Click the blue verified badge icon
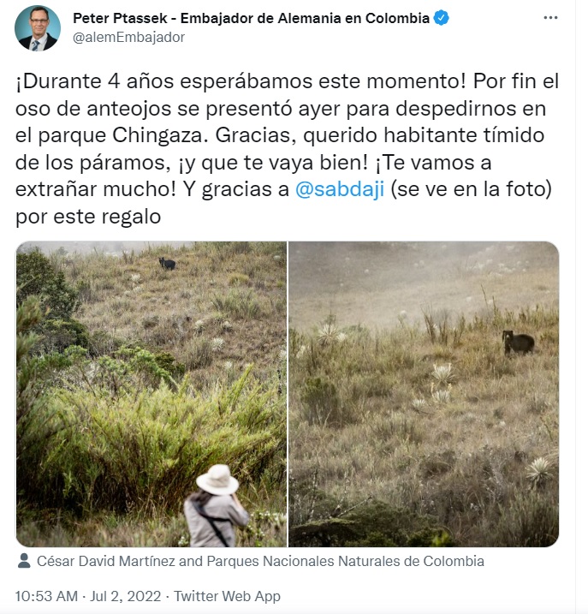588x614 pixels. (441, 18)
